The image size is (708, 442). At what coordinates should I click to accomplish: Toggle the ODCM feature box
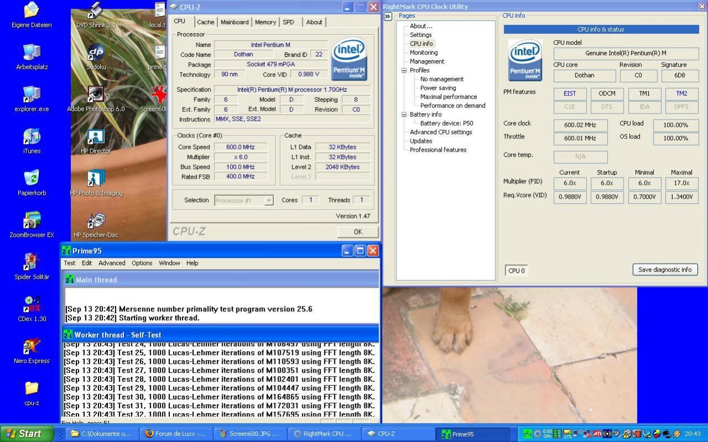(607, 93)
